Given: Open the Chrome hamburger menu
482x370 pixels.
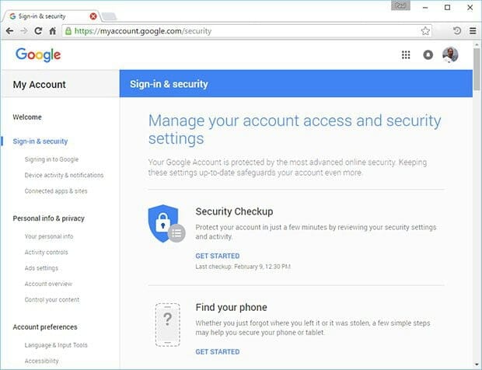Looking at the screenshot, I should click(x=473, y=31).
